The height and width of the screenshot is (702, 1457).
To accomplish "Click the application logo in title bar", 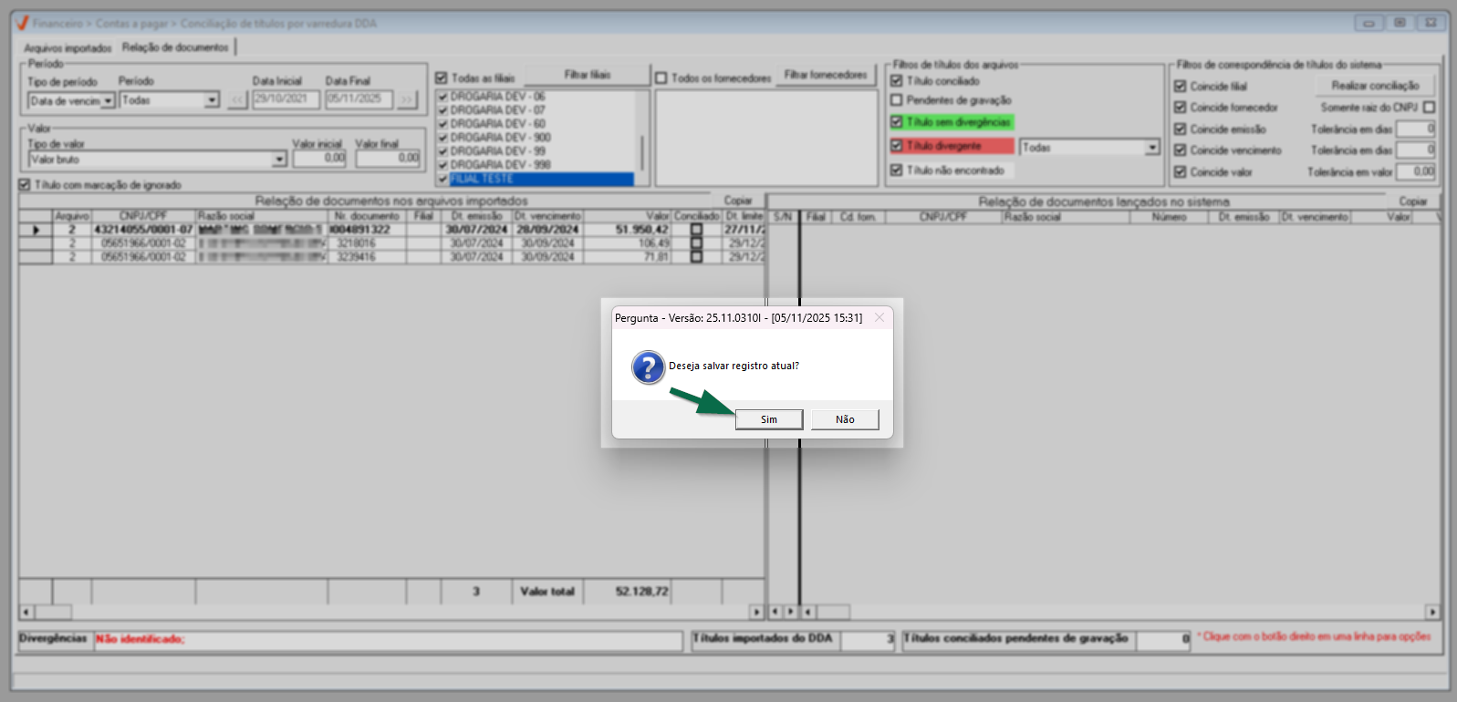I will [x=22, y=23].
